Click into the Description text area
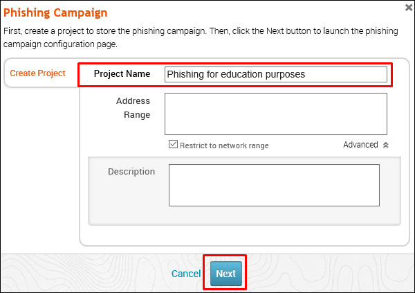 point(274,185)
